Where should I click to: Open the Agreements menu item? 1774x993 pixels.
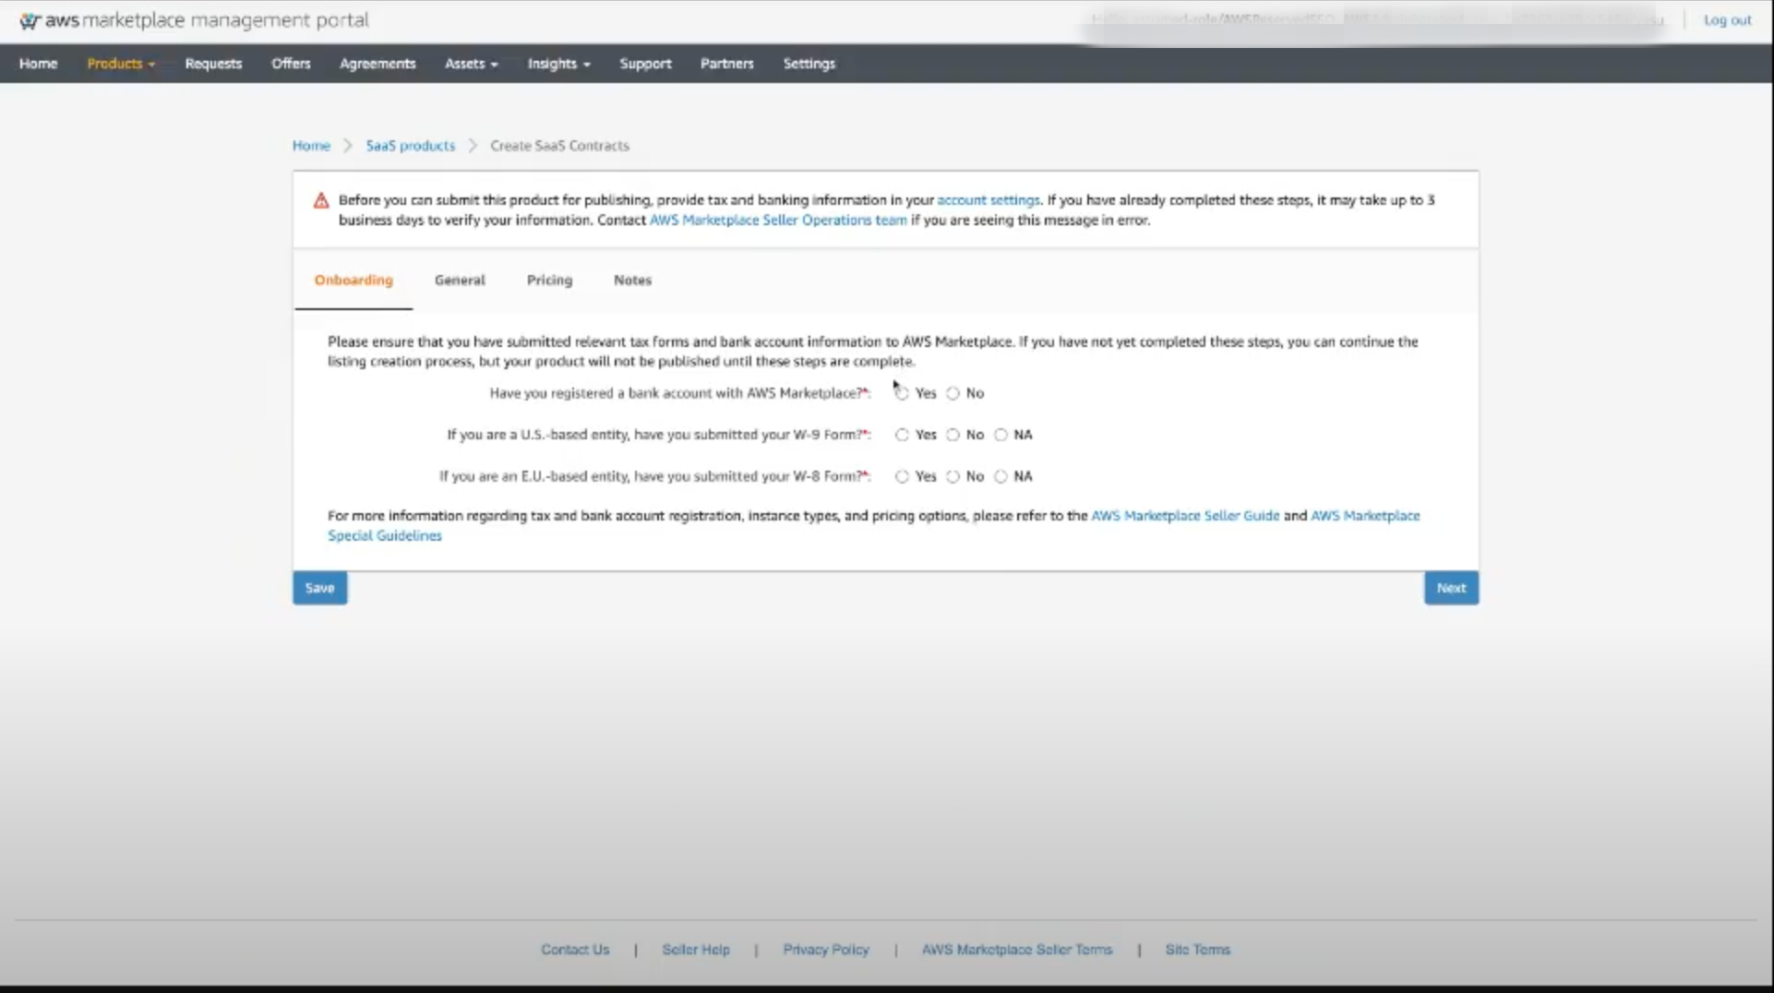(378, 64)
